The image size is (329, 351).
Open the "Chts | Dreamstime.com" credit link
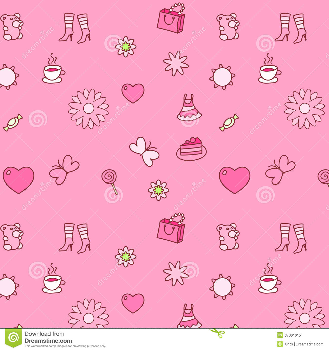click(x=304, y=344)
